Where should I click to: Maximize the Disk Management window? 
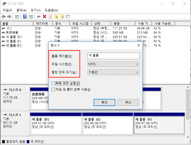173,4
